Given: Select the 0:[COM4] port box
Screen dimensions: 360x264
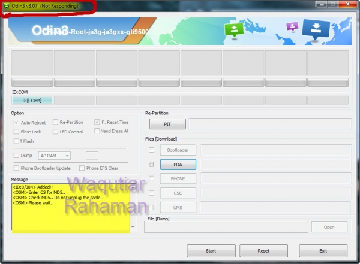Looking at the screenshot, I should [32, 101].
